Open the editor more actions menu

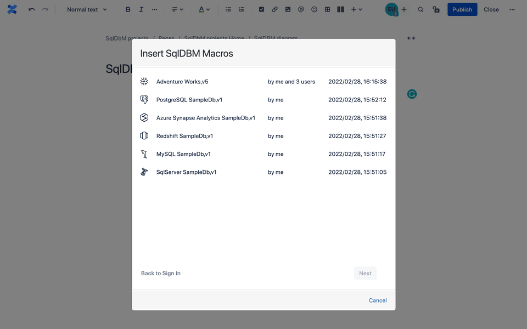click(x=512, y=9)
